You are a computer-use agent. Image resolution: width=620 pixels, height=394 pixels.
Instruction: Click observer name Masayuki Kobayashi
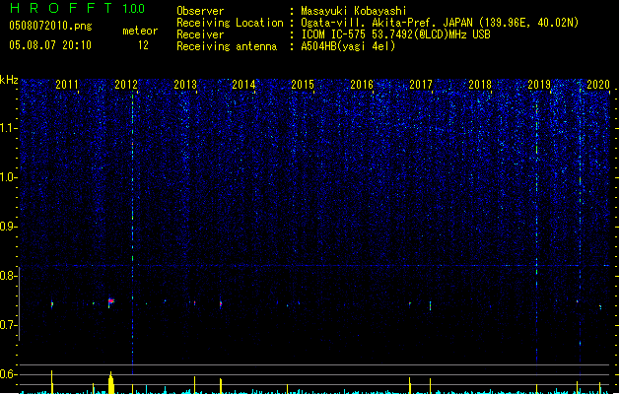point(354,11)
